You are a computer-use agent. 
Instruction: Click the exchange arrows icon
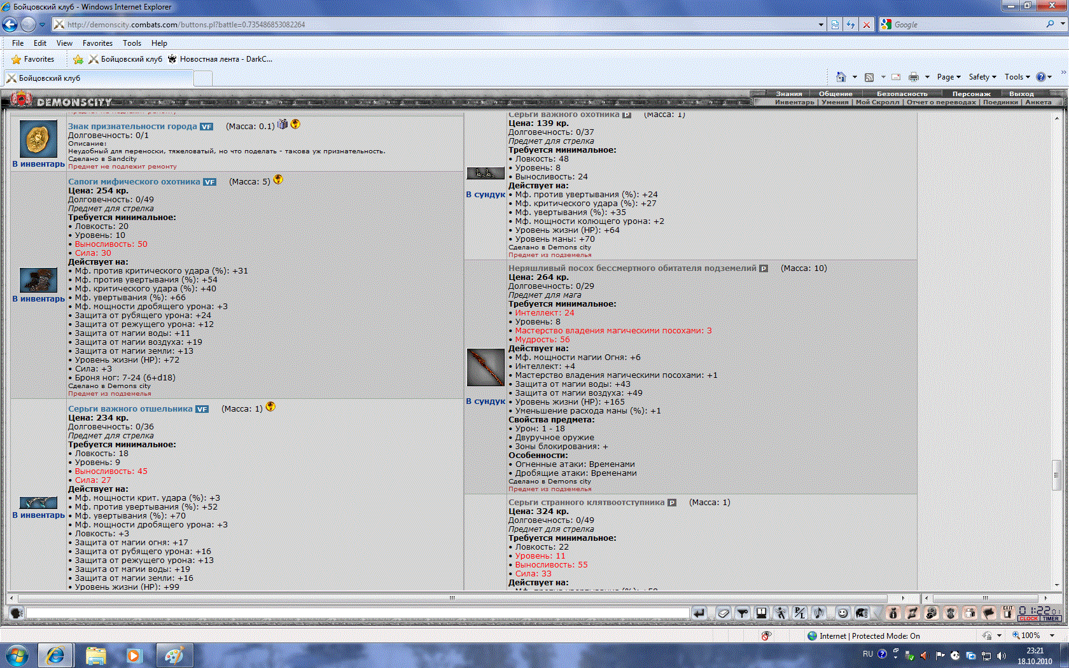(x=912, y=613)
